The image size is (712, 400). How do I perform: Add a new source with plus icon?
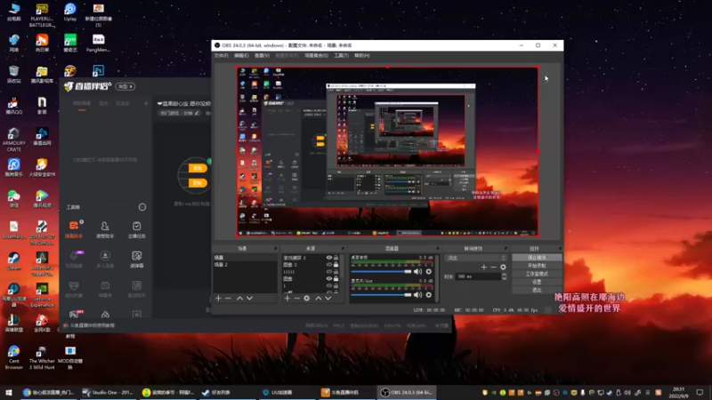point(287,298)
